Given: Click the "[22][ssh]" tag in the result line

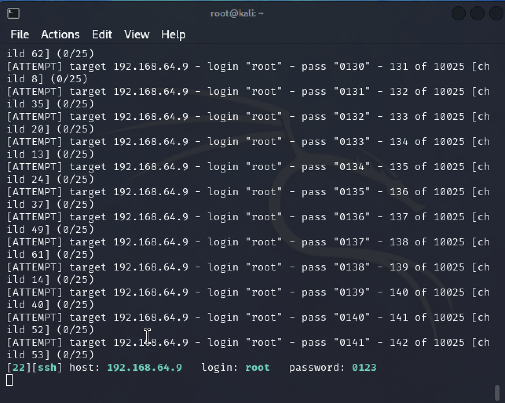Looking at the screenshot, I should coord(35,367).
